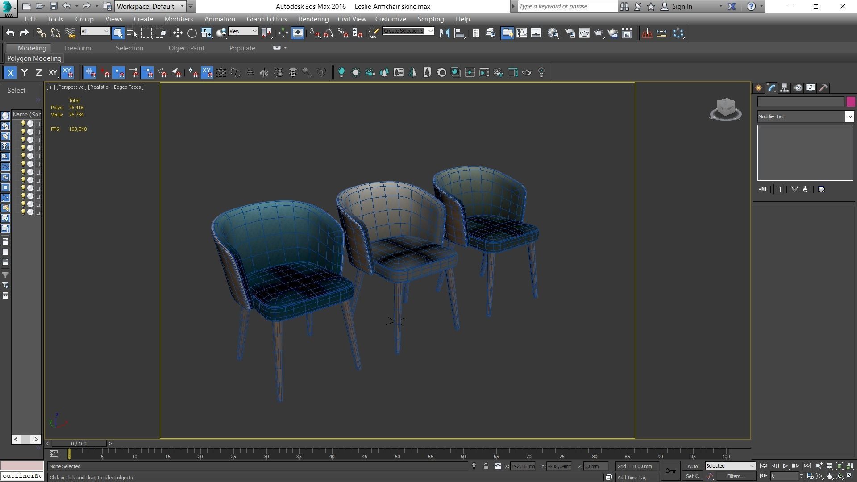Open the key filter Selected dropdown
This screenshot has height=482, width=857.
click(730, 466)
